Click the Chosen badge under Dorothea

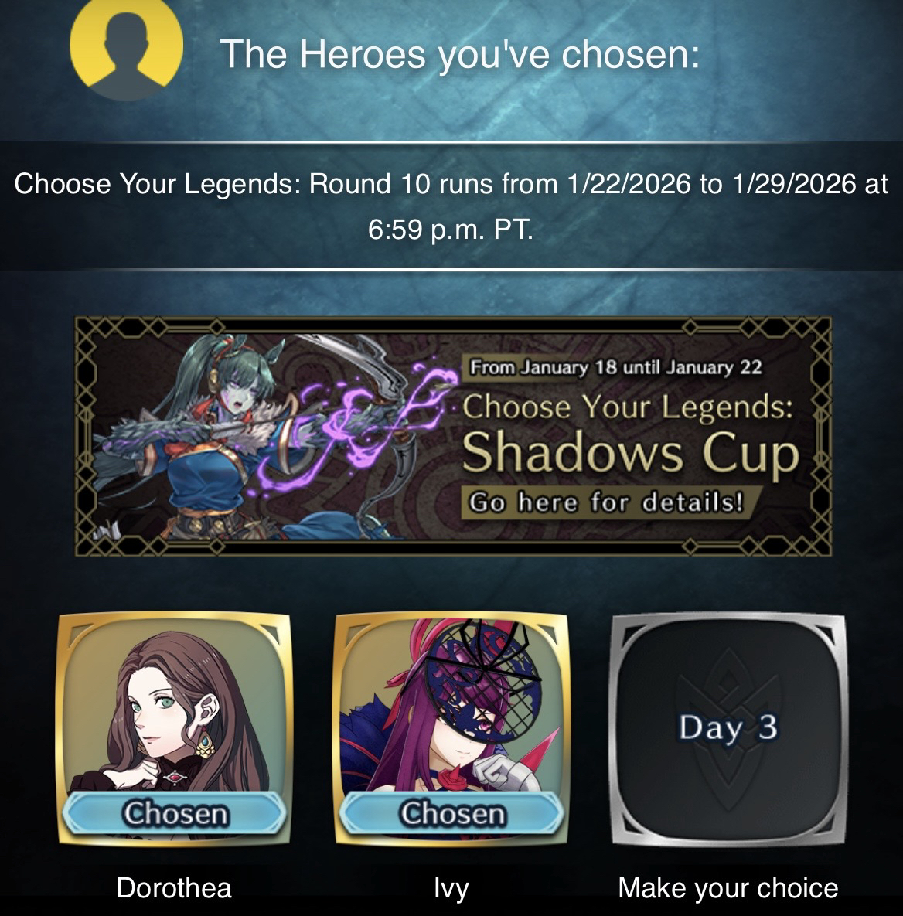(x=175, y=813)
